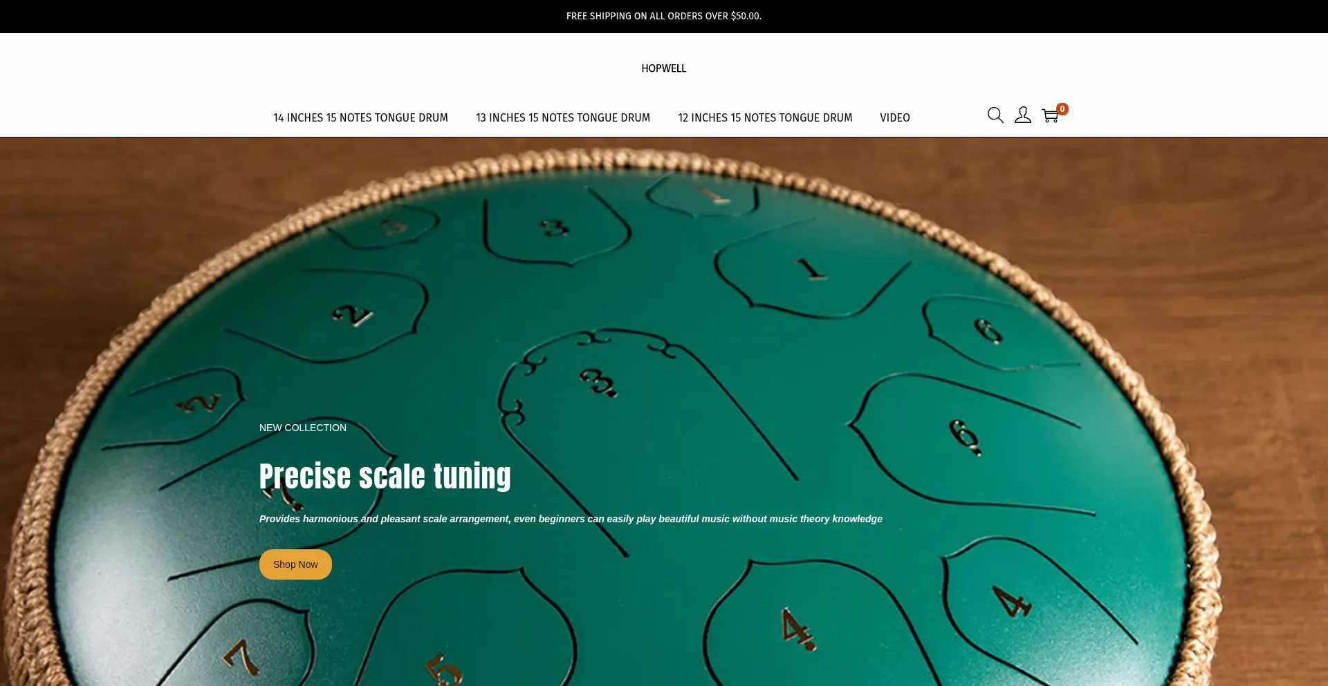Click the beginner-friendly tagline text

click(570, 519)
